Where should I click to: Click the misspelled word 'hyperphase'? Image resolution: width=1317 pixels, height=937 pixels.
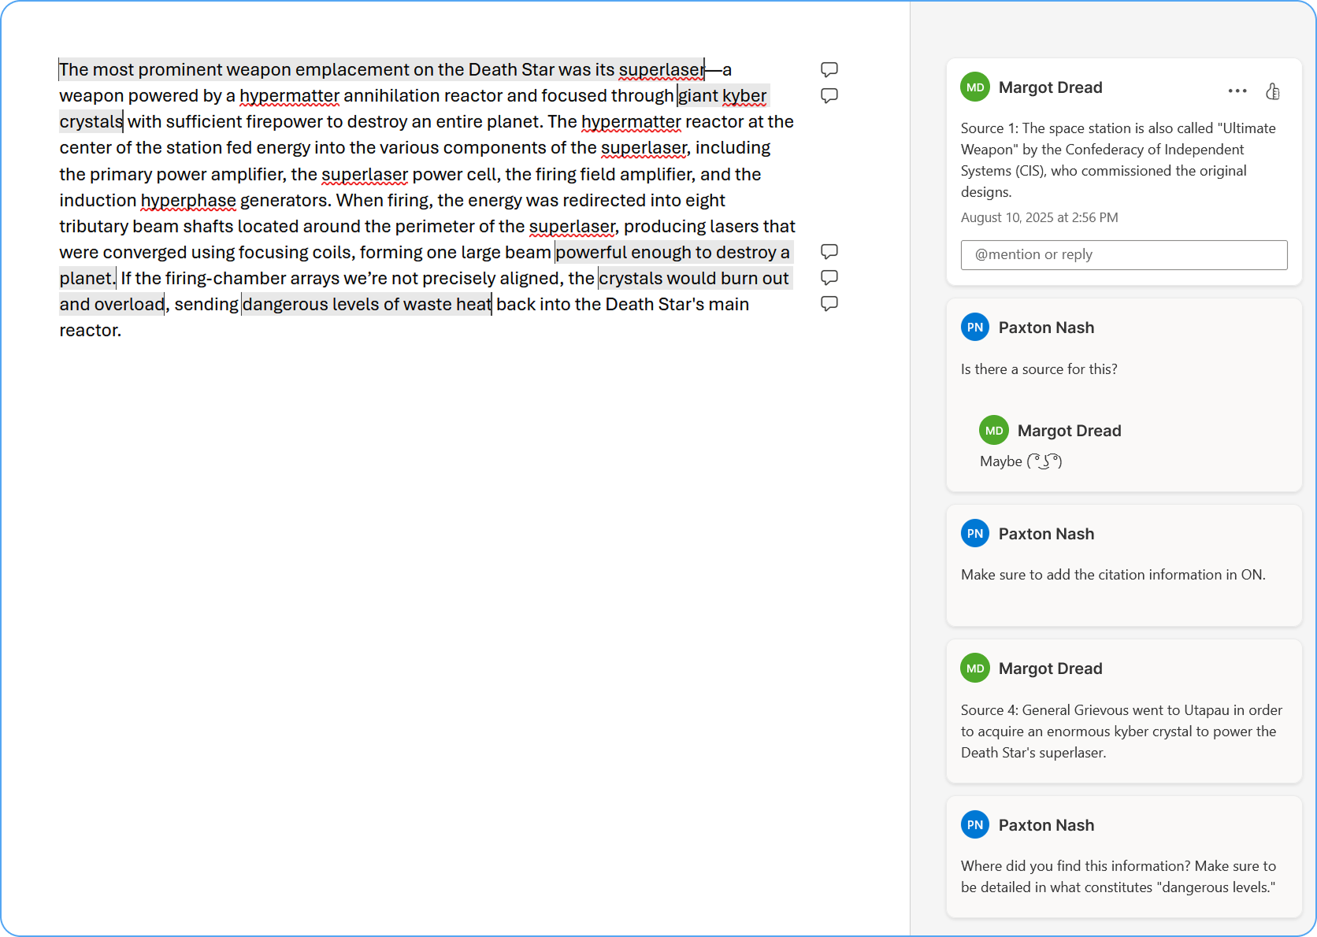pyautogui.click(x=188, y=200)
